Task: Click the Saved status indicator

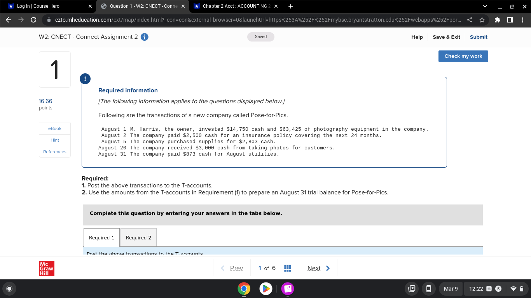Action: [x=261, y=37]
